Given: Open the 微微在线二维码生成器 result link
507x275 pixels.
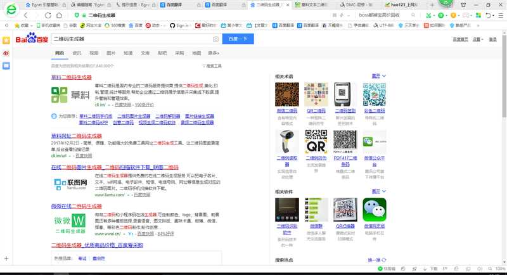Looking at the screenshot, I should click(x=76, y=206).
